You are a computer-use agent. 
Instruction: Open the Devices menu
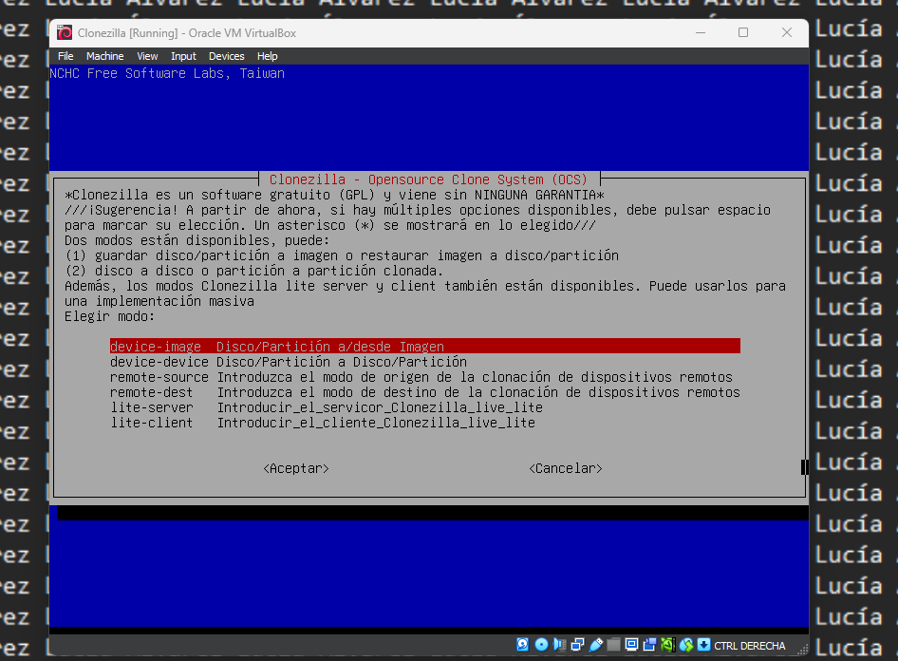coord(227,55)
